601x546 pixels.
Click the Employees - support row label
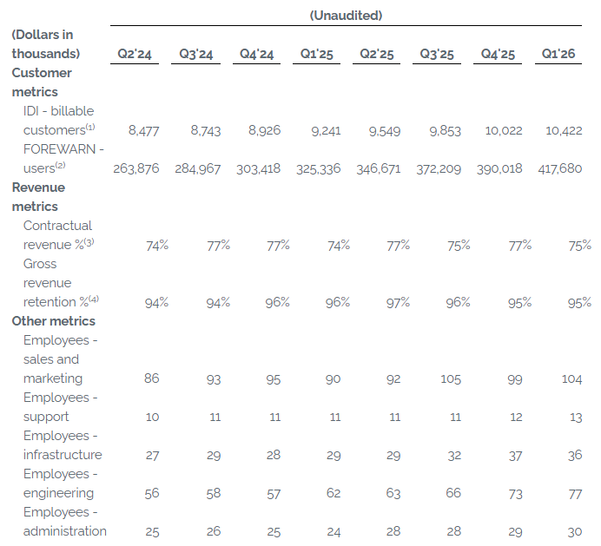point(60,407)
